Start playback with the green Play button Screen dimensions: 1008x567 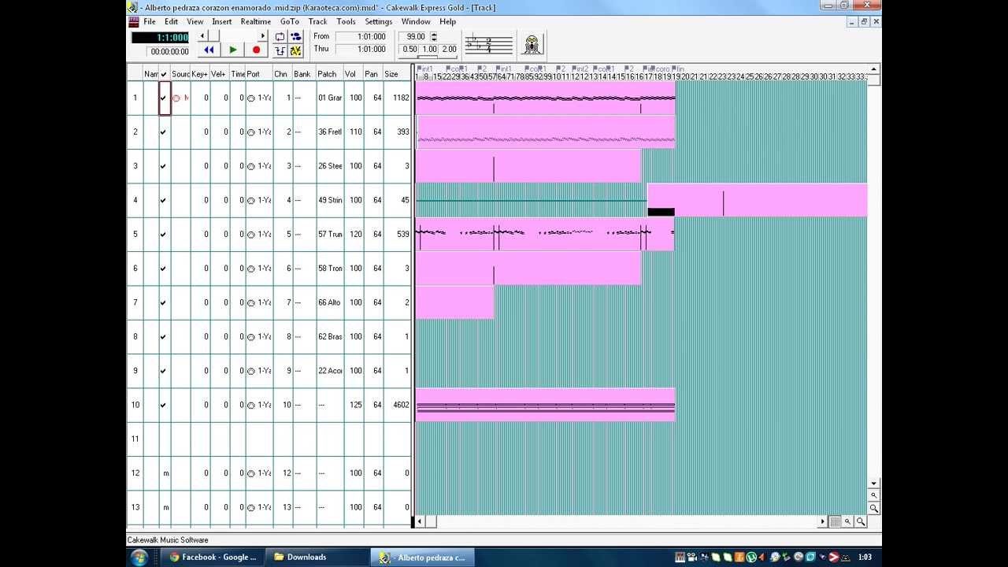point(233,50)
